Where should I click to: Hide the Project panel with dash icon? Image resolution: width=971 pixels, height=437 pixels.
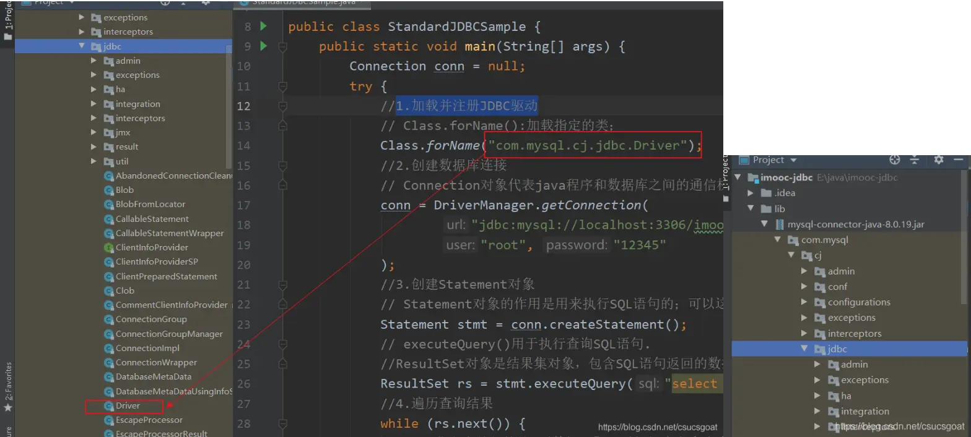click(959, 159)
